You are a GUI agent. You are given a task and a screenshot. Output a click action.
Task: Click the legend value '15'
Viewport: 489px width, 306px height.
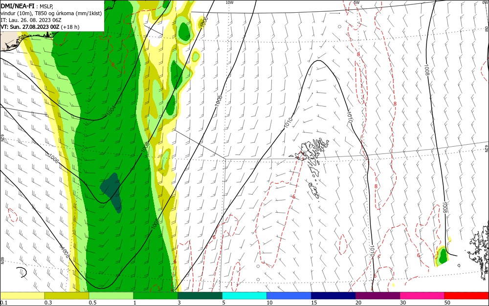point(314,303)
